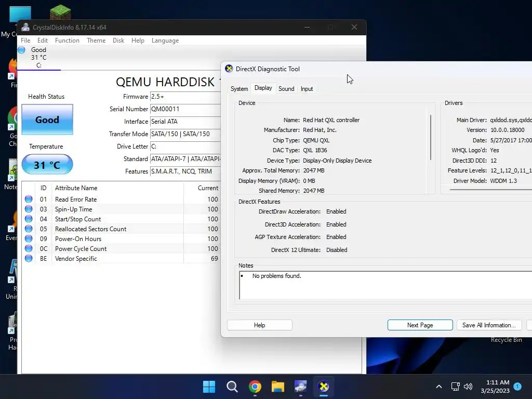This screenshot has height=399, width=532.
Task: Open the Language menu
Action: [165, 41]
